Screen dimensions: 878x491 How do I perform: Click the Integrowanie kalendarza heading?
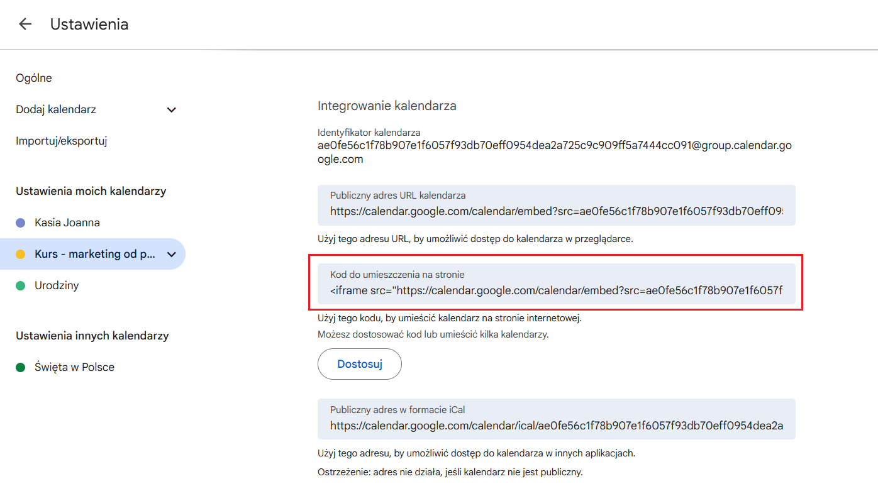pyautogui.click(x=387, y=106)
